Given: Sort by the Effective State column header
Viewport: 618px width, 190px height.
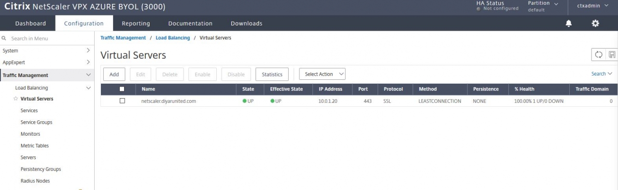Looking at the screenshot, I should [286, 89].
